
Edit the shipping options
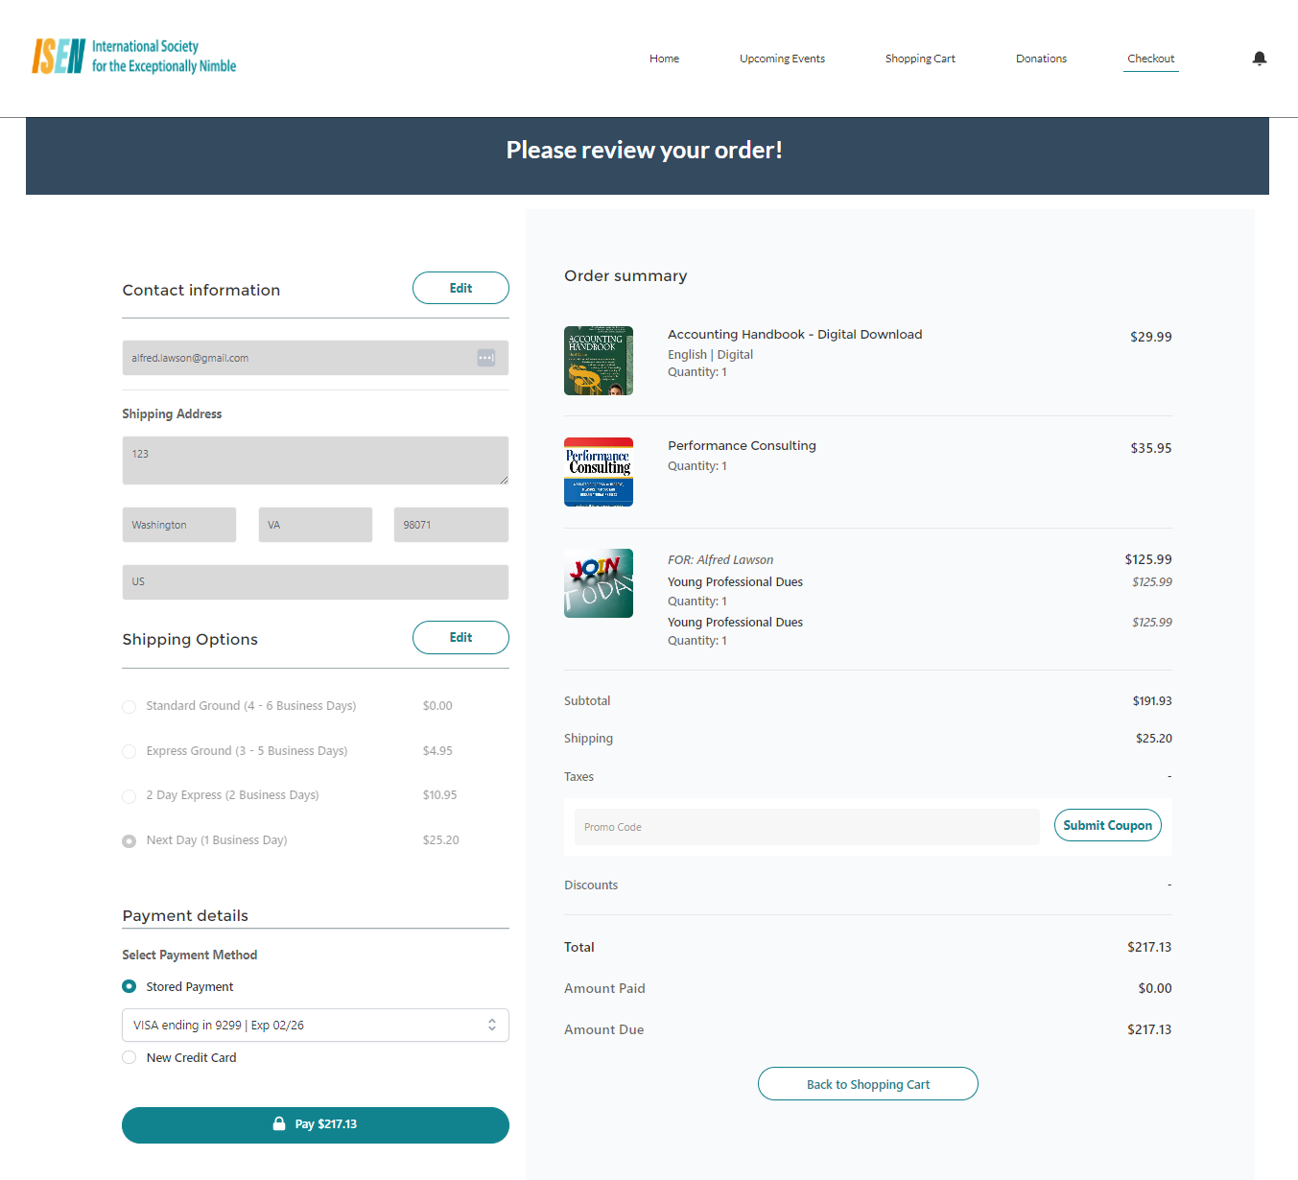[x=460, y=637]
